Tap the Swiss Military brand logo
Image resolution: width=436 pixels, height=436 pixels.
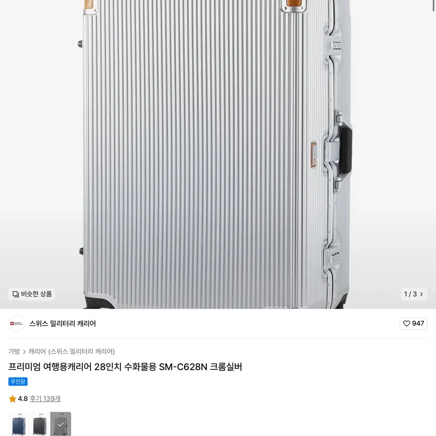[17, 324]
